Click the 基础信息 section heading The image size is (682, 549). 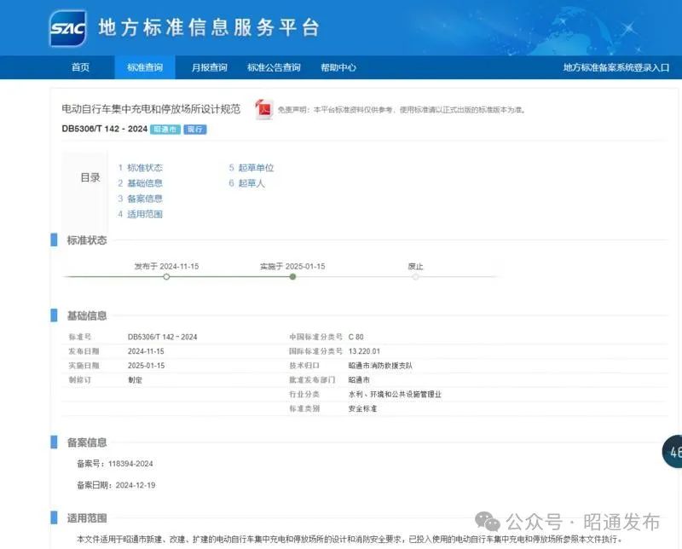tap(87, 315)
